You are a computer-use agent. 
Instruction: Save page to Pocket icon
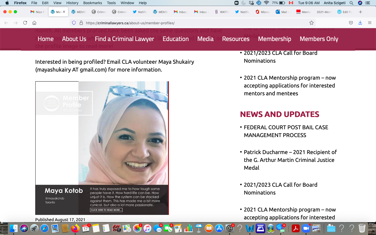click(x=351, y=23)
